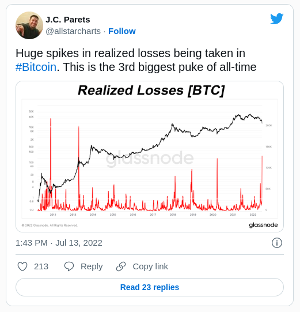Click the Reply text label
Screen dimensions: 300x312
92,266
